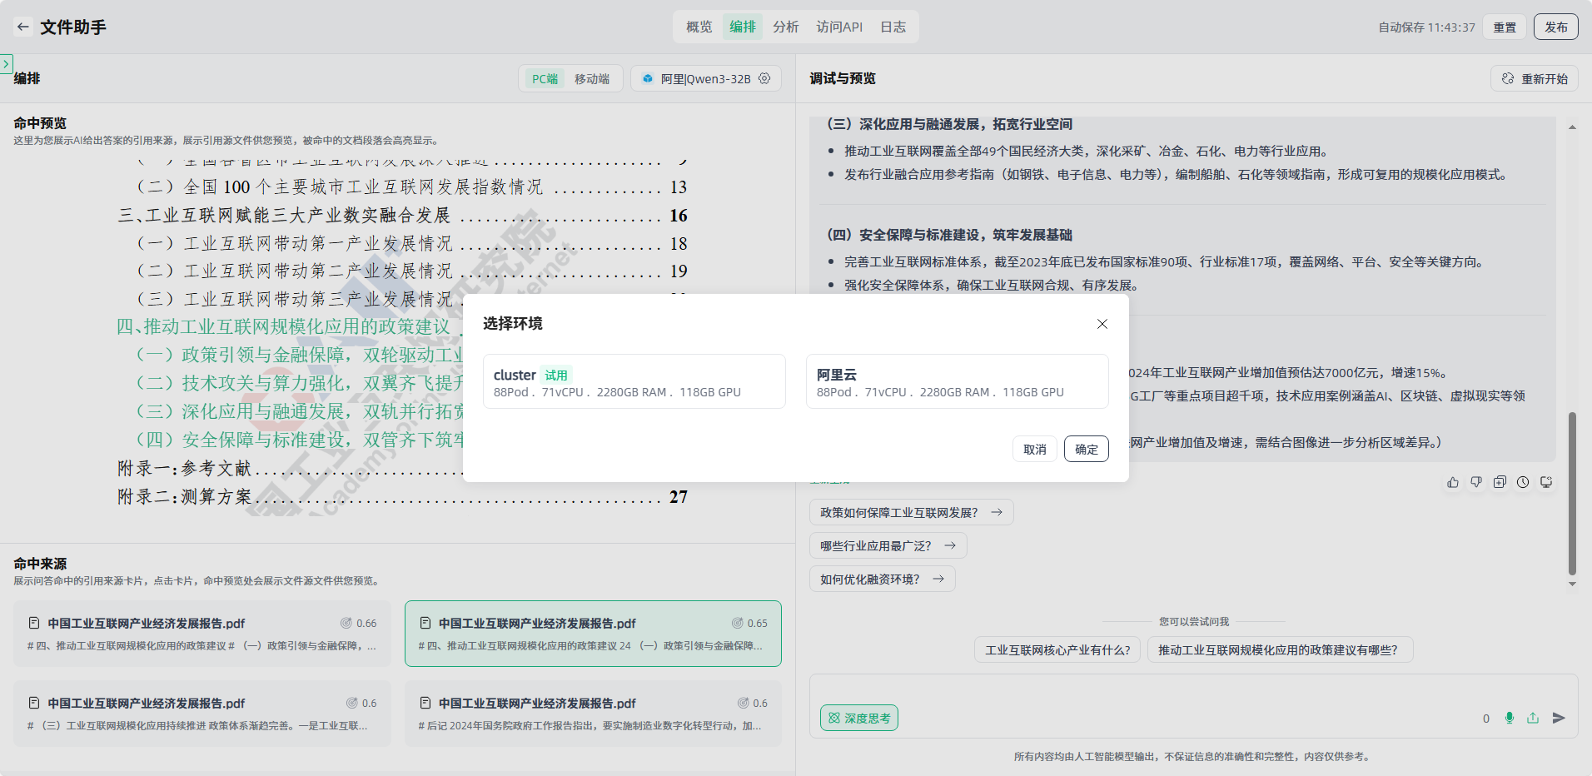
Task: Open the 阿里|Qwen3-32B model settings selector
Action: (x=706, y=78)
